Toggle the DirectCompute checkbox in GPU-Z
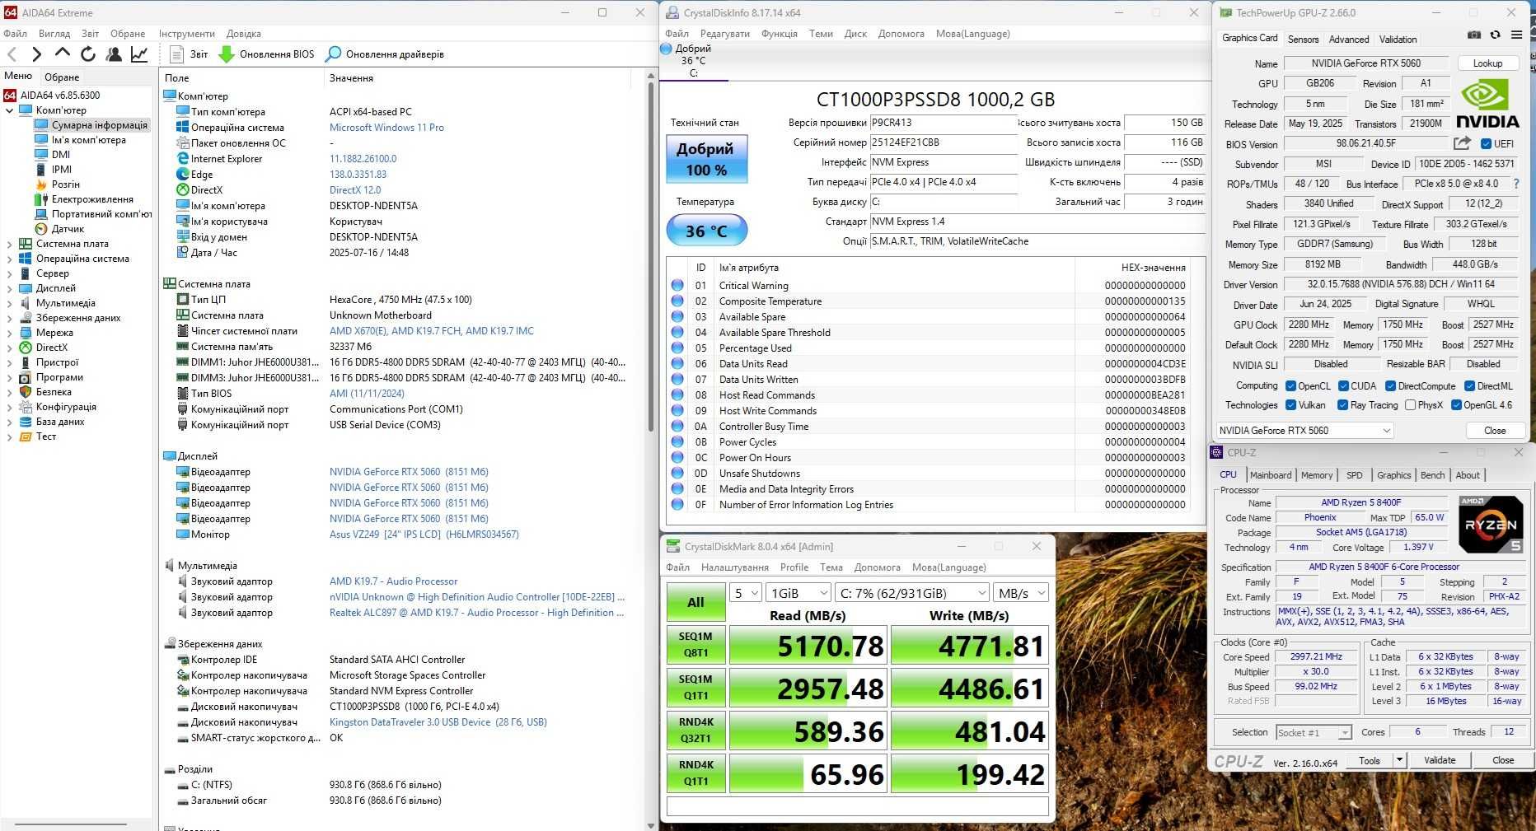 click(1390, 385)
